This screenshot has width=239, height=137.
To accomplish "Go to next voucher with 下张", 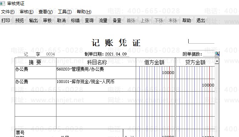I will pyautogui.click(x=159, y=20).
